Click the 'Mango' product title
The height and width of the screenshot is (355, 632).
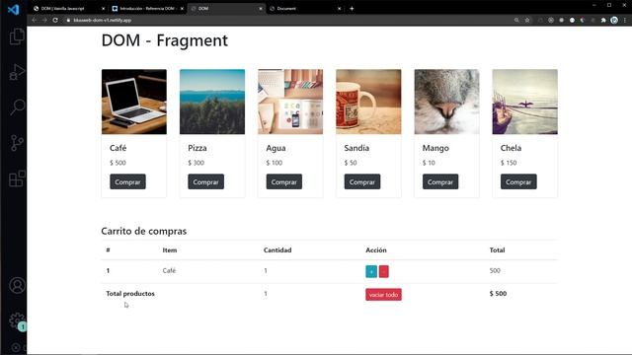click(x=435, y=148)
